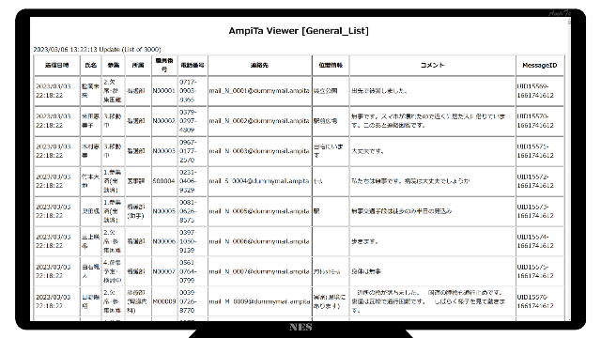
Task: Click the AmpiTa Viewer [General_List] title
Action: [x=299, y=31]
